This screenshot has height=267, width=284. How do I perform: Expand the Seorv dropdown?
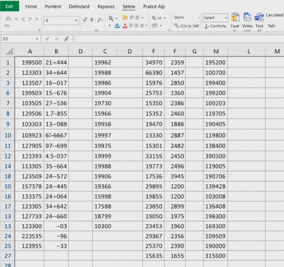(198, 18)
